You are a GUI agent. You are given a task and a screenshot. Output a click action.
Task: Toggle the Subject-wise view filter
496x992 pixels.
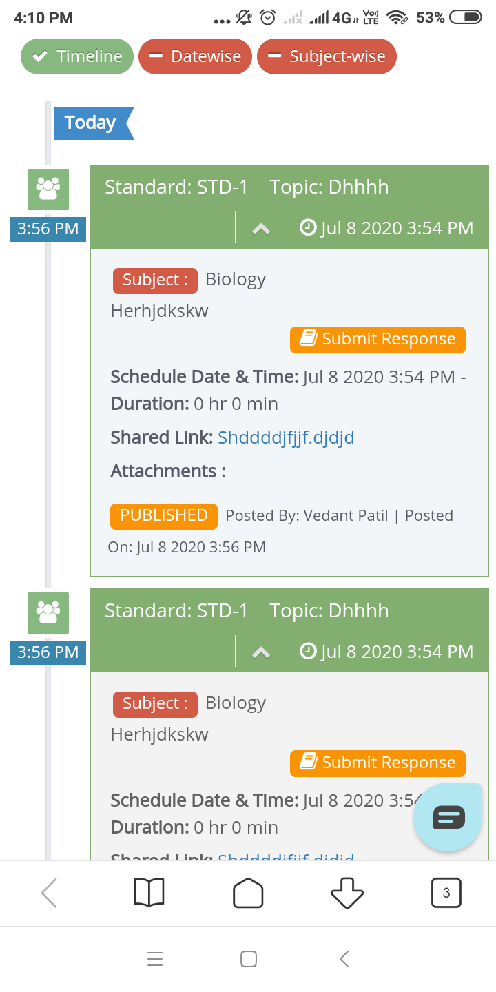327,56
